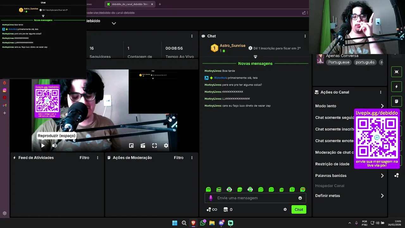This screenshot has height=228, width=405.
Task: Open Instagram from browser sidebar
Action: [x=4, y=90]
